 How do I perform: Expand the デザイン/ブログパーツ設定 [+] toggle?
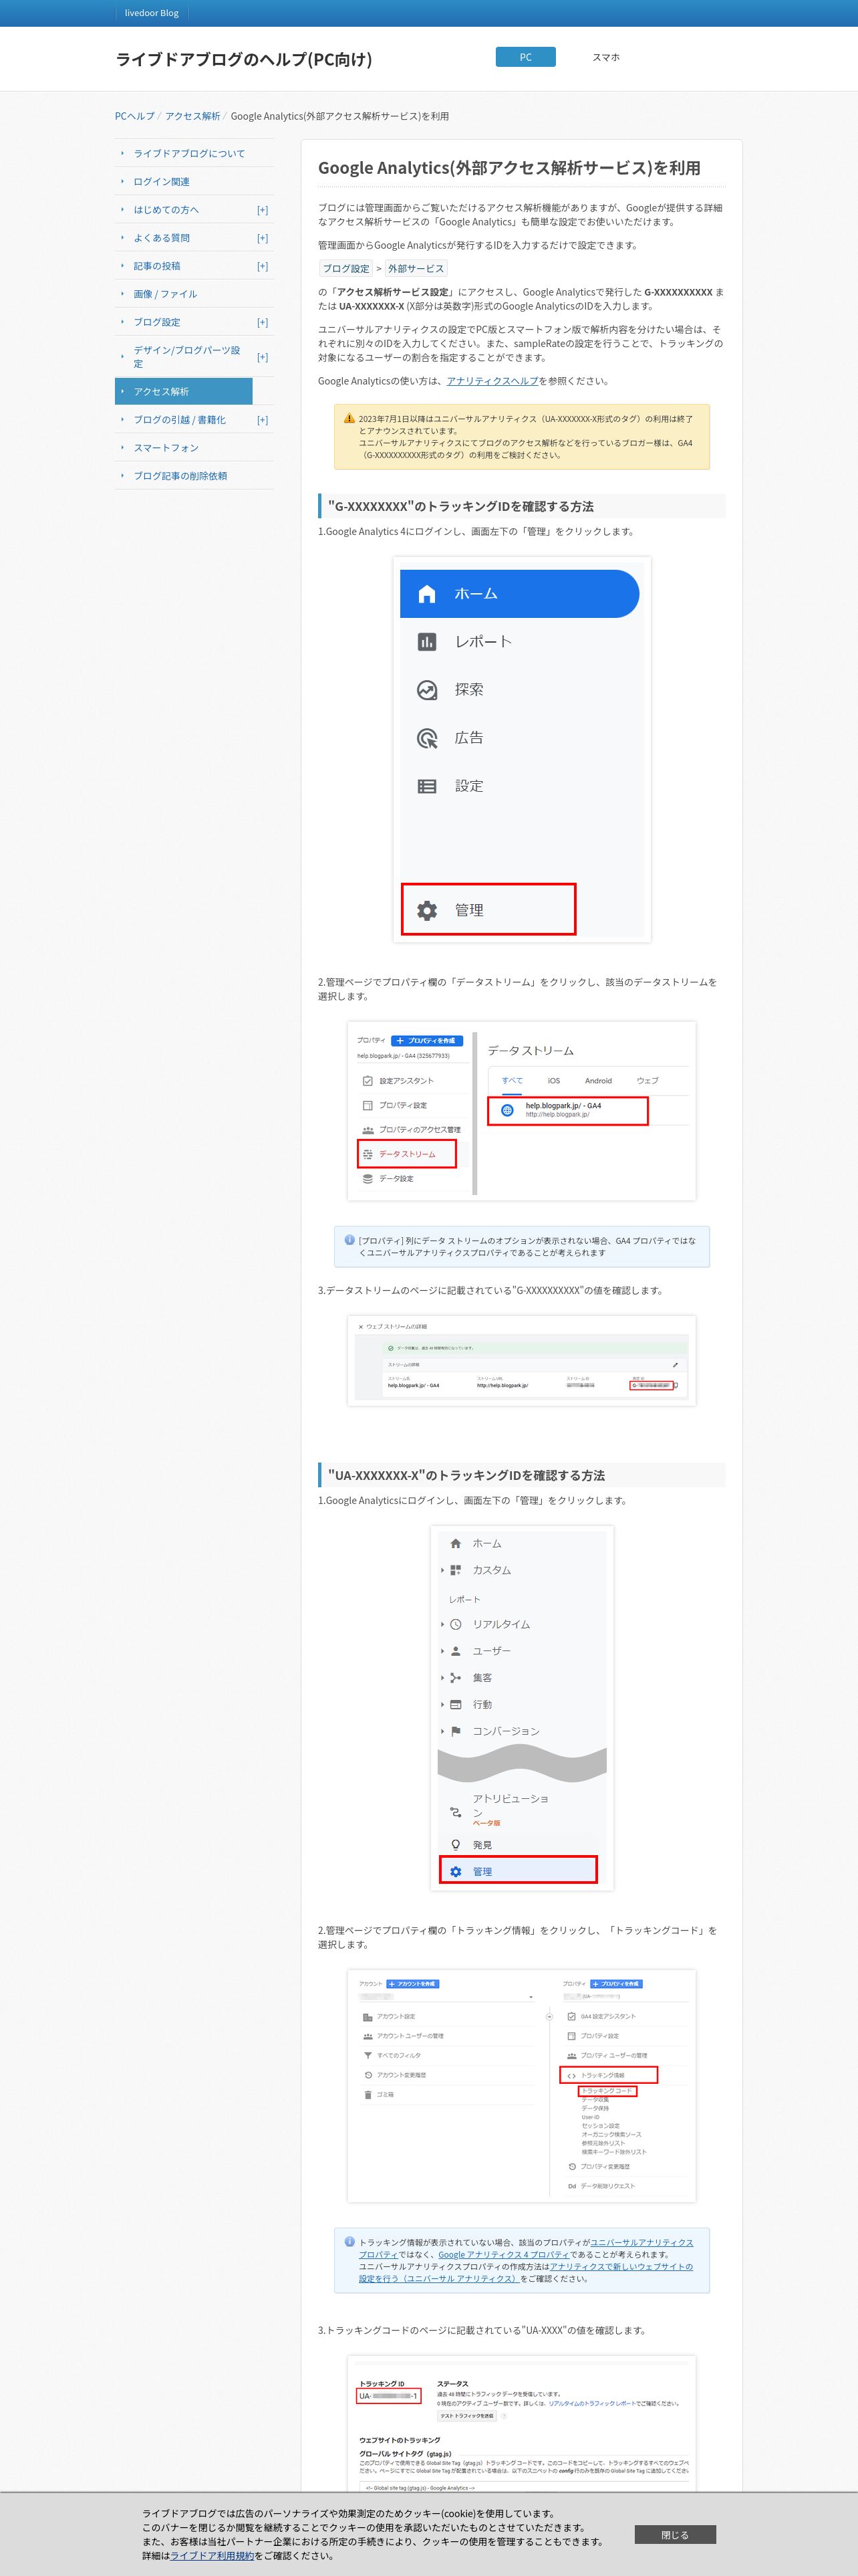[263, 357]
